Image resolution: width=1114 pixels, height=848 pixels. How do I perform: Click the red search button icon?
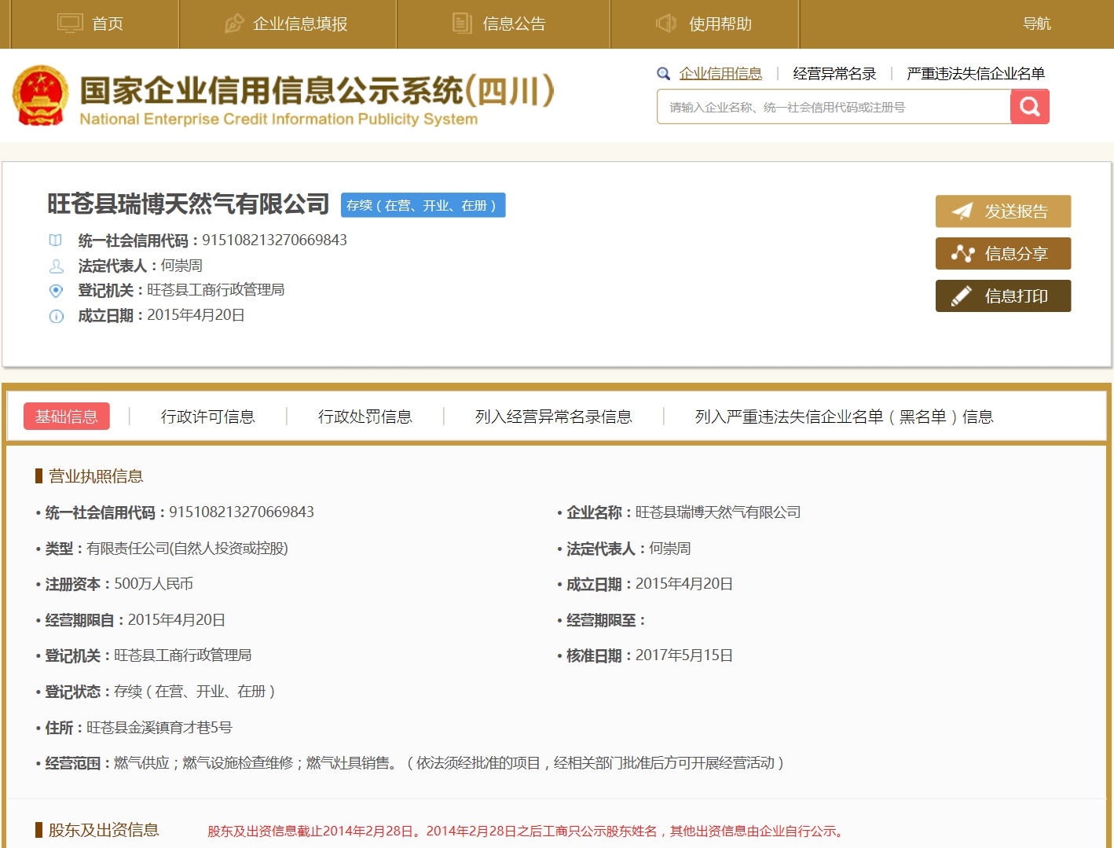point(1030,106)
